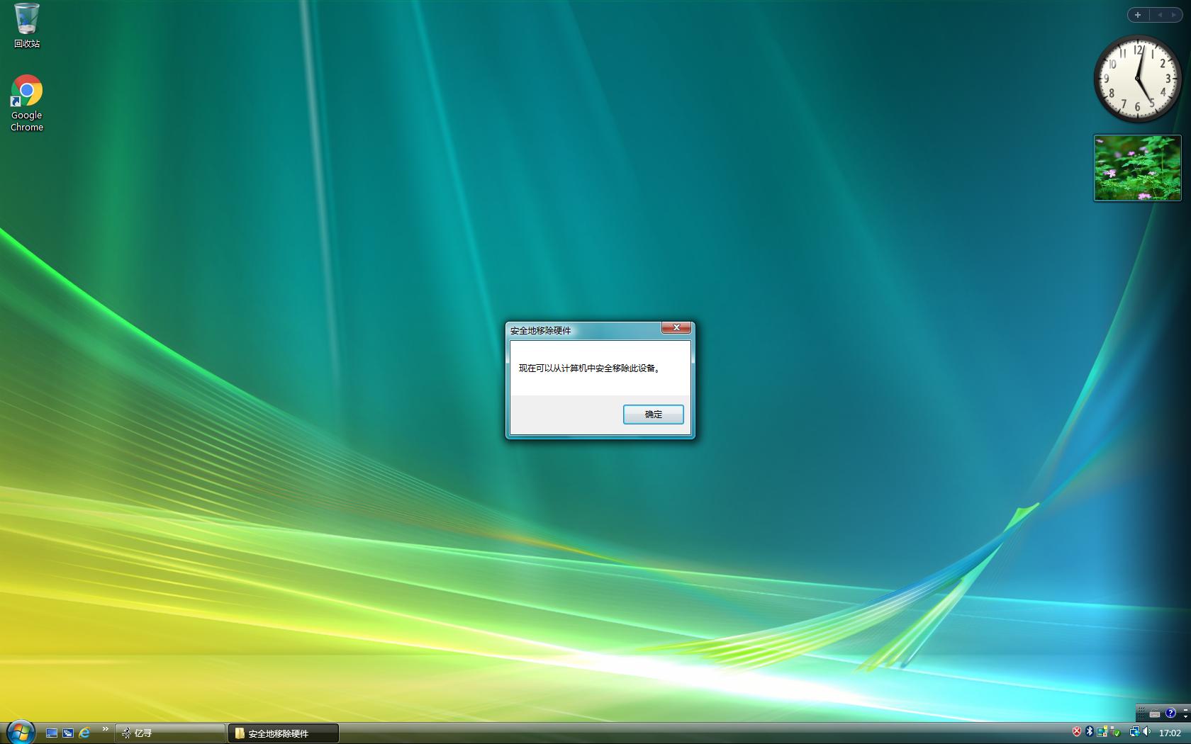The height and width of the screenshot is (744, 1191).
Task: Activate the 安全地移除硬件 taskbar button
Action: point(284,733)
